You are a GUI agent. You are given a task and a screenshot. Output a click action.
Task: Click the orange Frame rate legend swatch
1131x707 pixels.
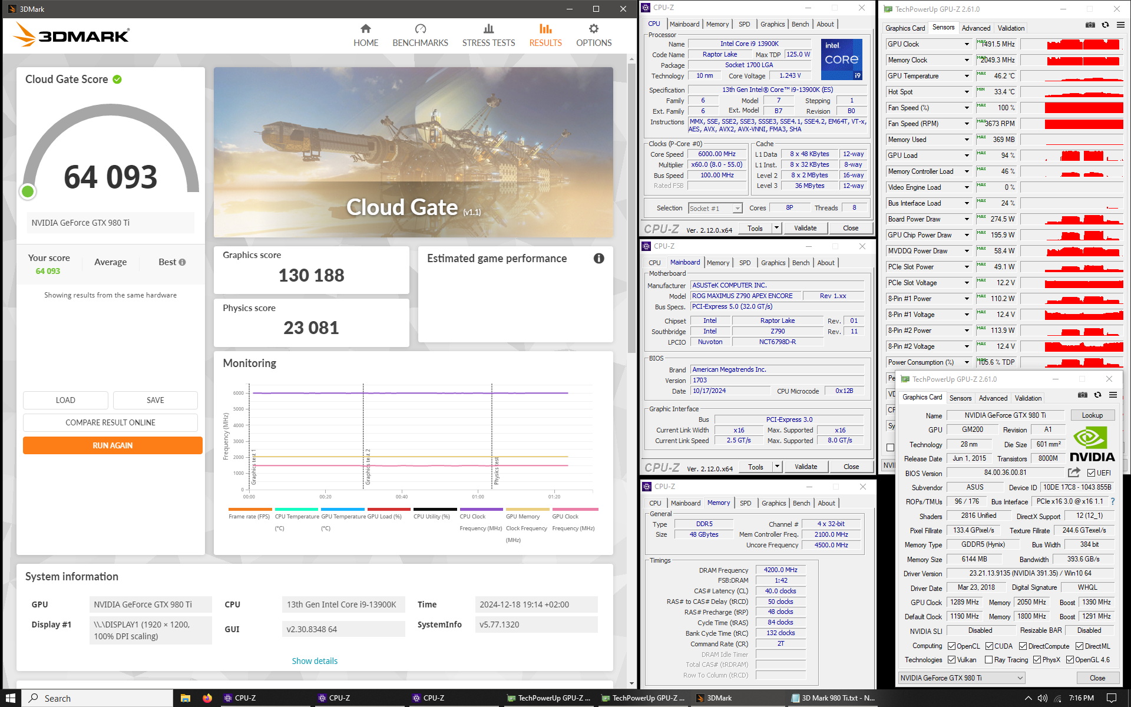[x=250, y=509]
